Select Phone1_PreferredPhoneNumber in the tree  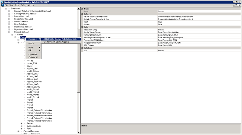pos(40,110)
